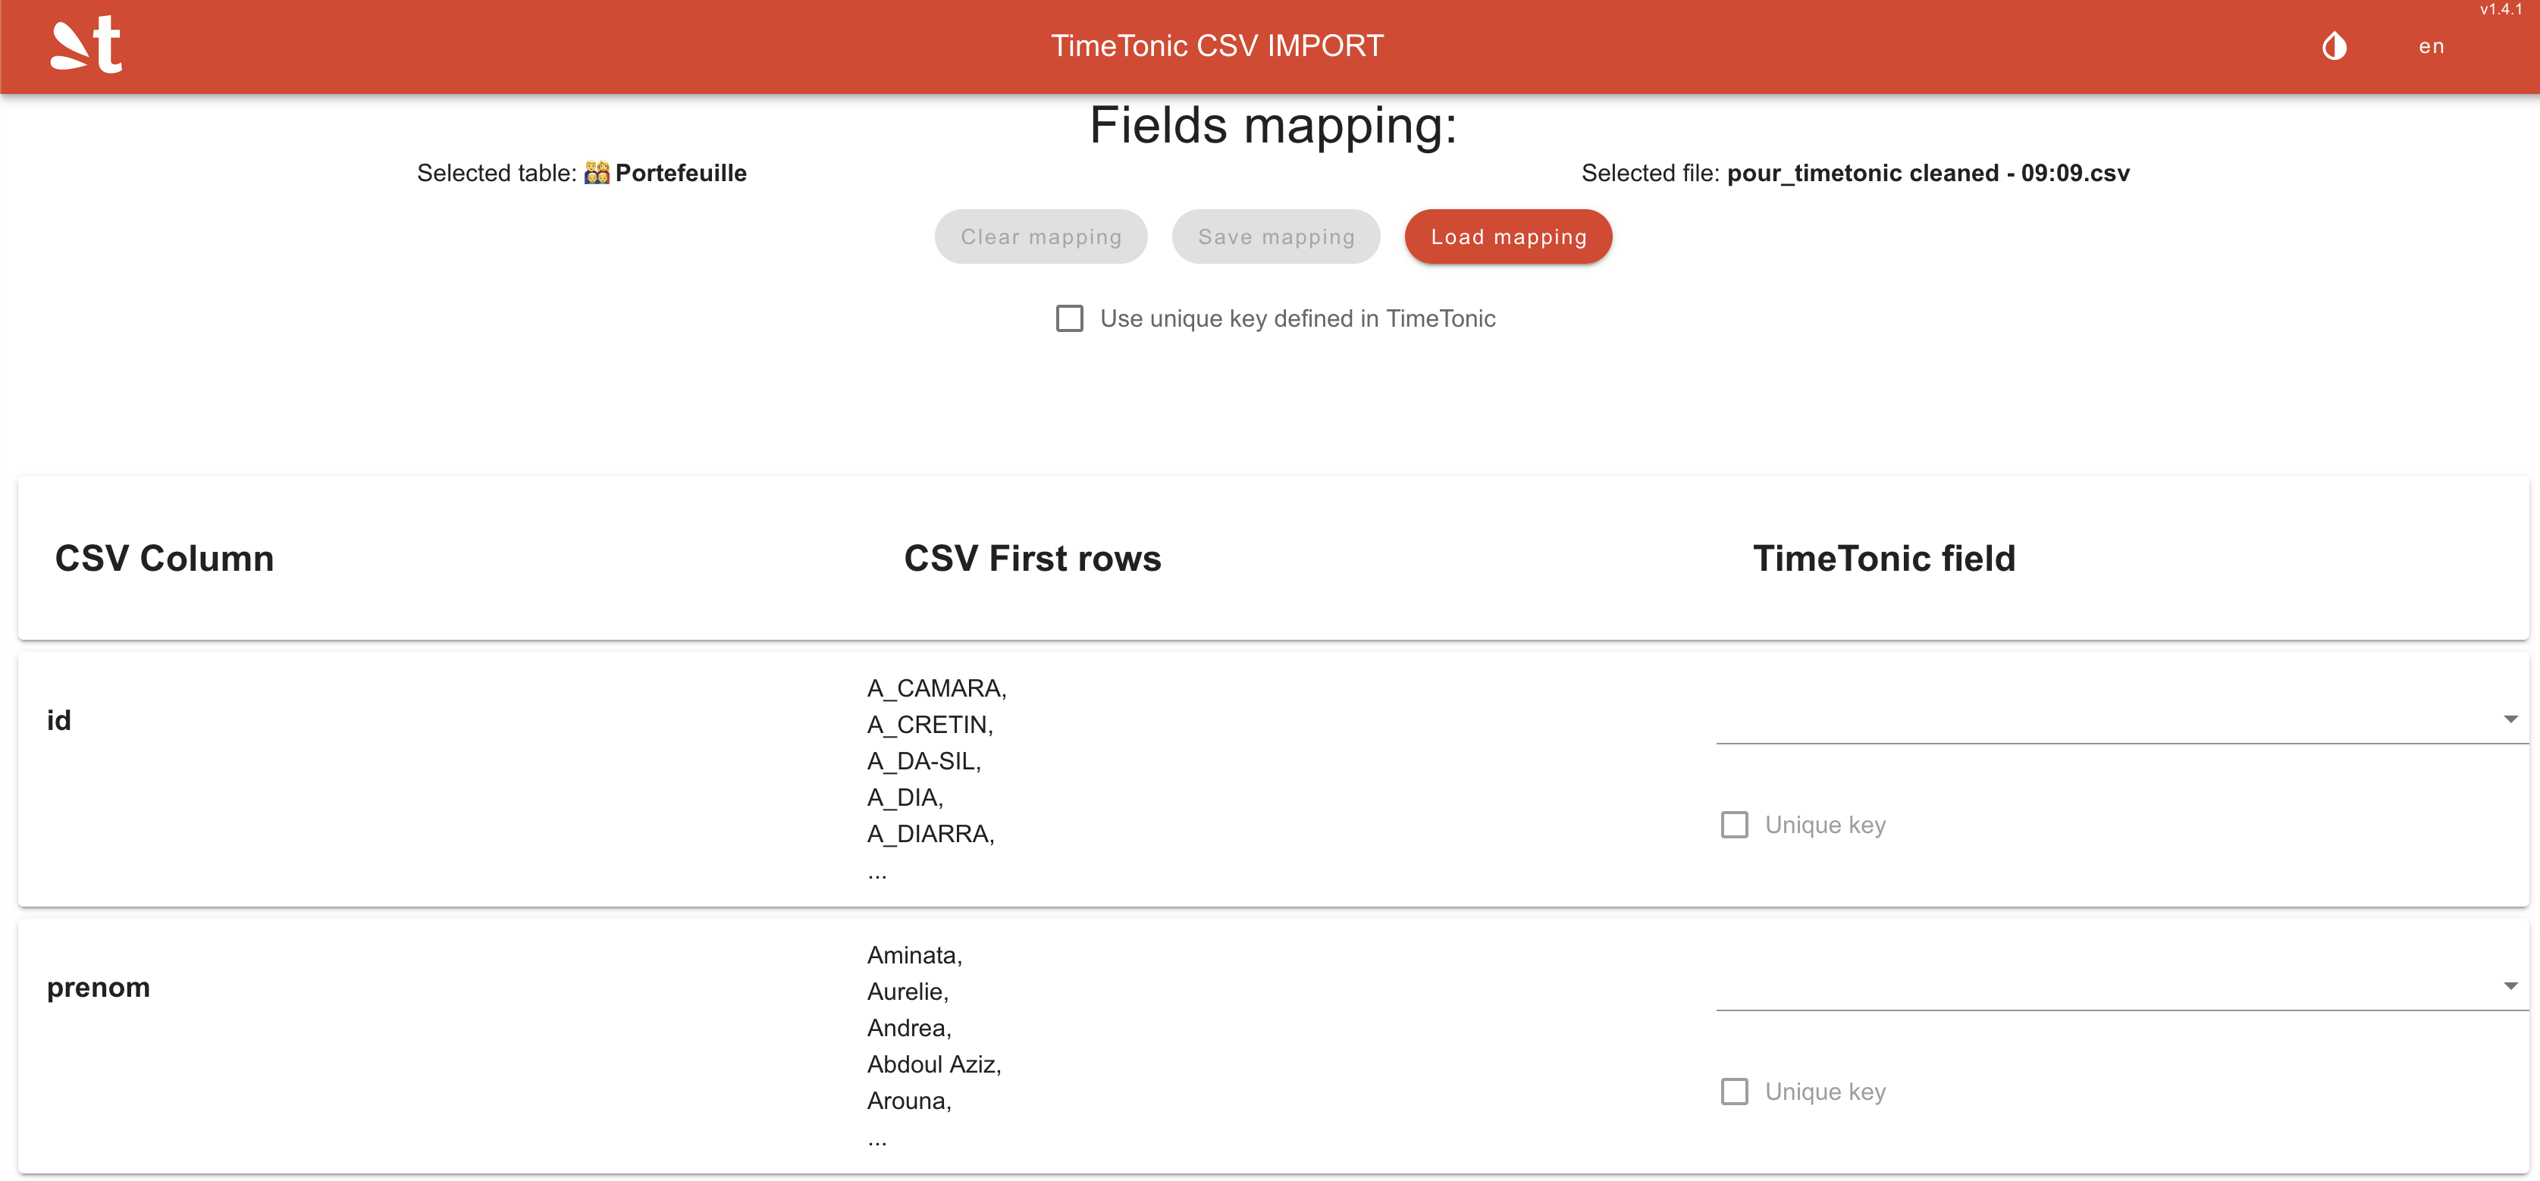
Task: Click the TimeTonic logo icon
Action: tap(86, 45)
